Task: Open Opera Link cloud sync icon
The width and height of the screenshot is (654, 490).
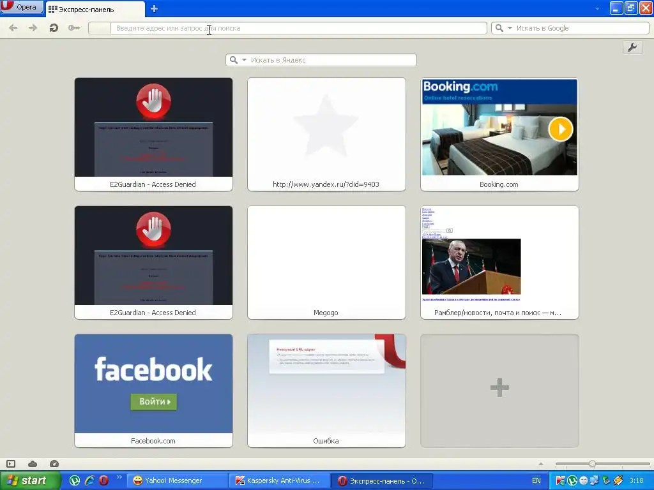Action: pos(33,464)
